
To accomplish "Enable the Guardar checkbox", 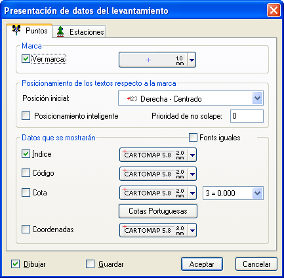I will [x=90, y=264].
